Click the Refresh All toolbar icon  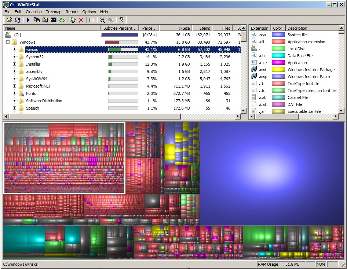tap(18, 20)
